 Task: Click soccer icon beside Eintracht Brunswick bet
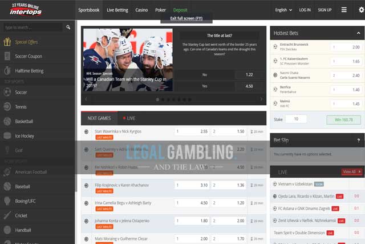coord(275,47)
